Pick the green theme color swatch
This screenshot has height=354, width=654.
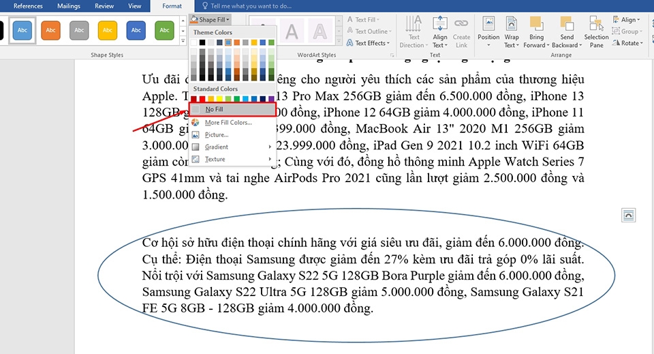pyautogui.click(x=272, y=42)
